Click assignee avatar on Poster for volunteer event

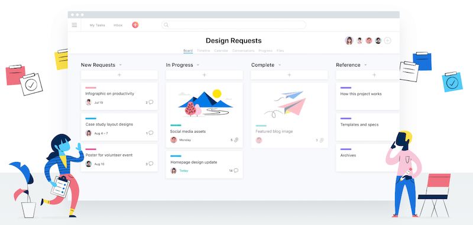pyautogui.click(x=88, y=164)
